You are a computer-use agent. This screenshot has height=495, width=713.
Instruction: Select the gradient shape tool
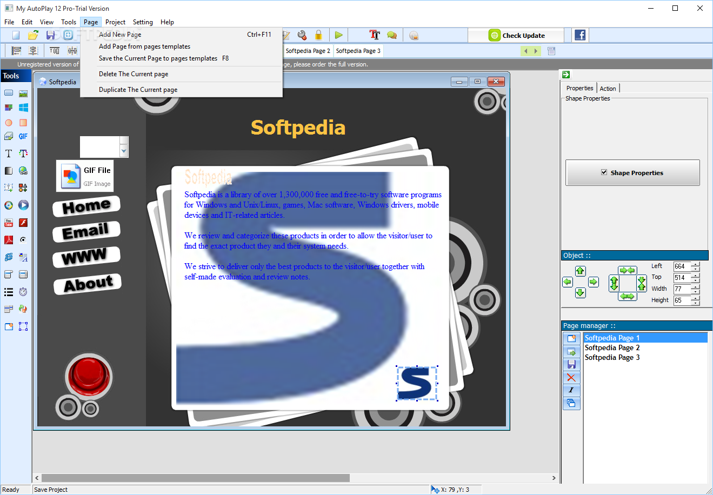click(9, 171)
